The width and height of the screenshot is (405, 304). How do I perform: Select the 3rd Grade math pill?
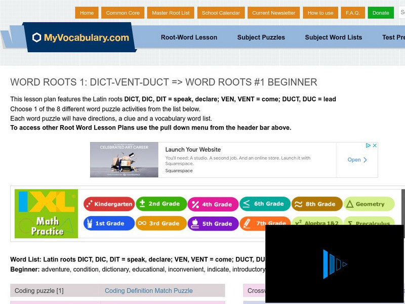pyautogui.click(x=161, y=223)
